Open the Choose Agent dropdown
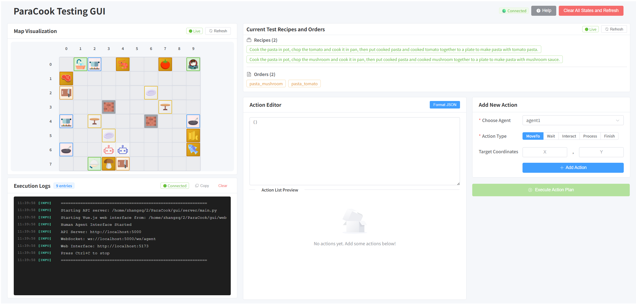This screenshot has width=636, height=305. pos(572,120)
